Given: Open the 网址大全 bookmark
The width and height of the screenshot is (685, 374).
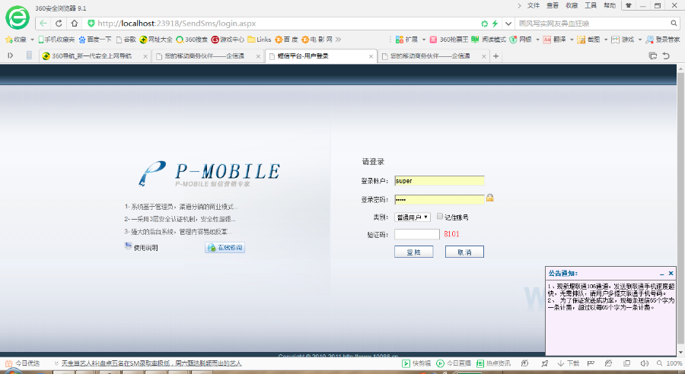Looking at the screenshot, I should 156,40.
